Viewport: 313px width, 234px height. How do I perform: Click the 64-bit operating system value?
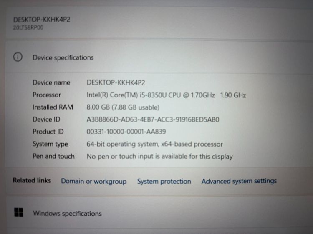(x=155, y=144)
